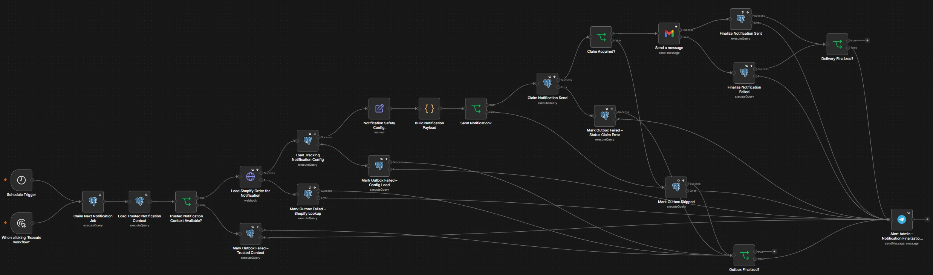
Task: Click the 'Schedule Trigger' label text
Action: (x=21, y=195)
